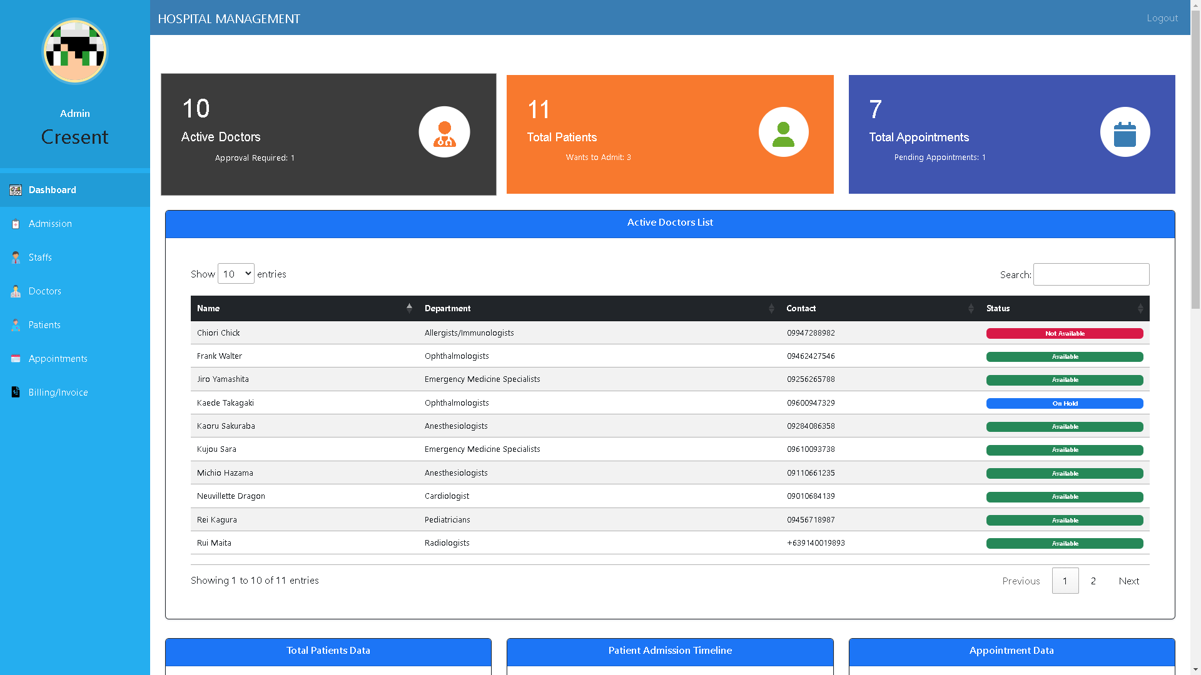
Task: Click the Not Available badge for Chiori Chick
Action: [x=1065, y=334]
